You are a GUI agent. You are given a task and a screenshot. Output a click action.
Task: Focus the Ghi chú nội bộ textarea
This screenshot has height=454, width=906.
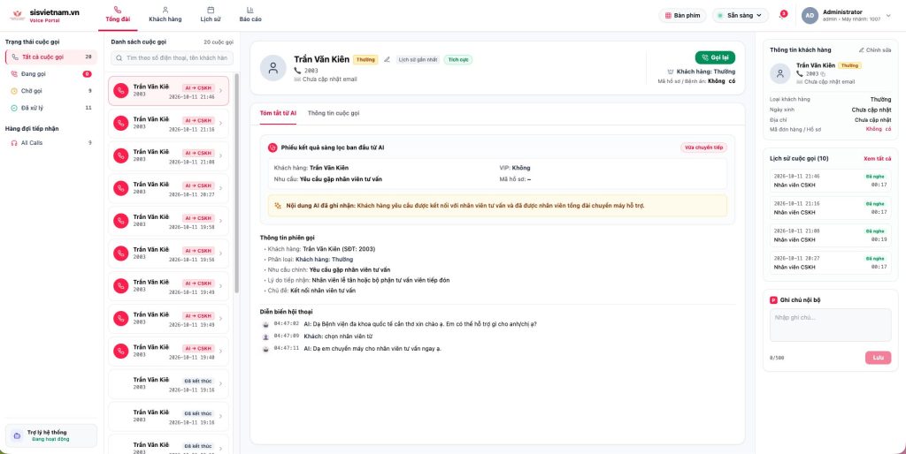pos(830,325)
